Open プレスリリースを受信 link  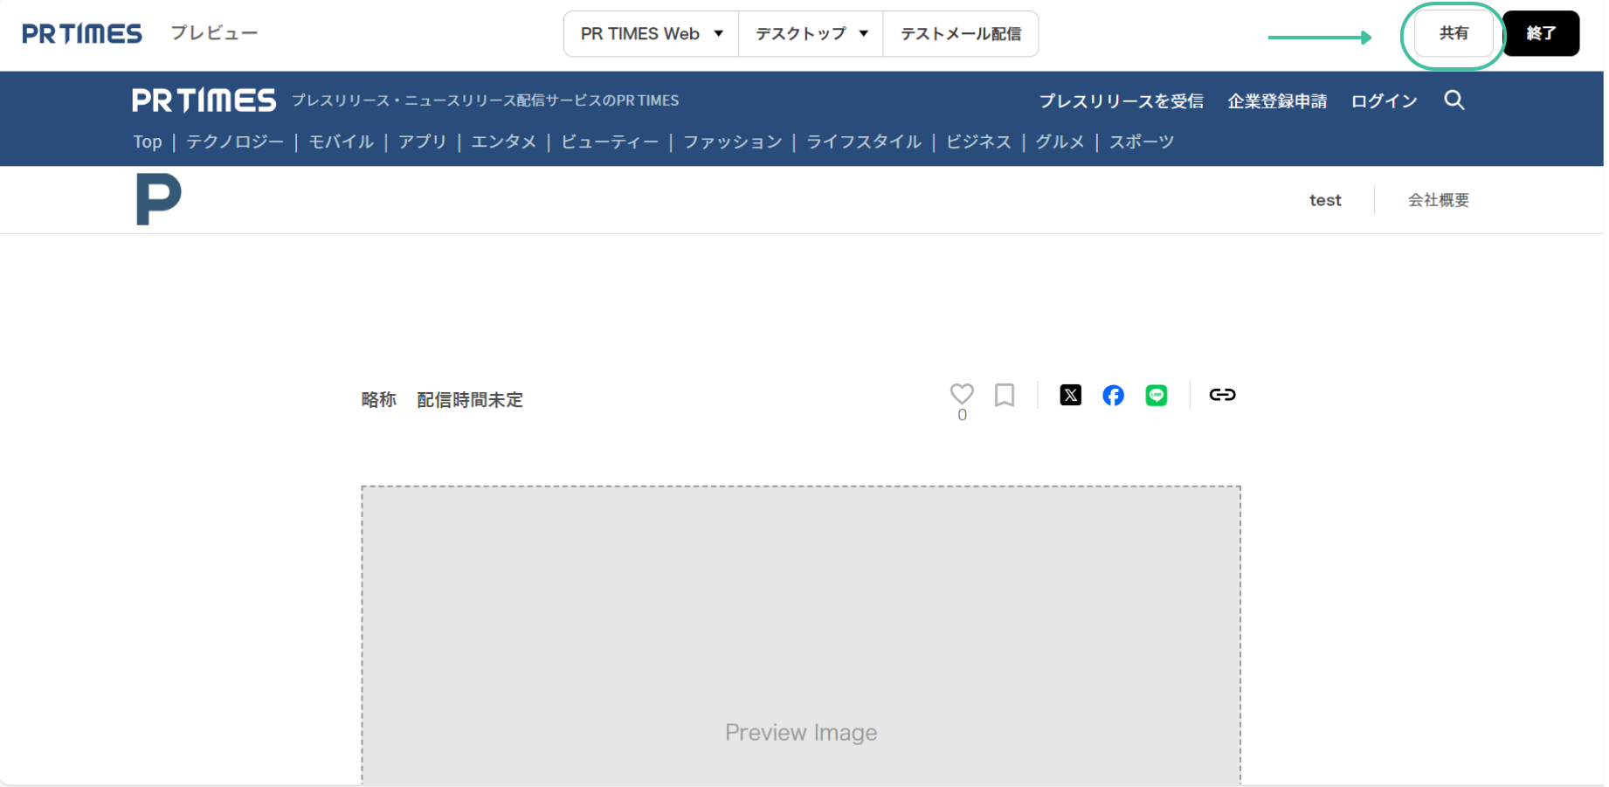coord(1121,101)
